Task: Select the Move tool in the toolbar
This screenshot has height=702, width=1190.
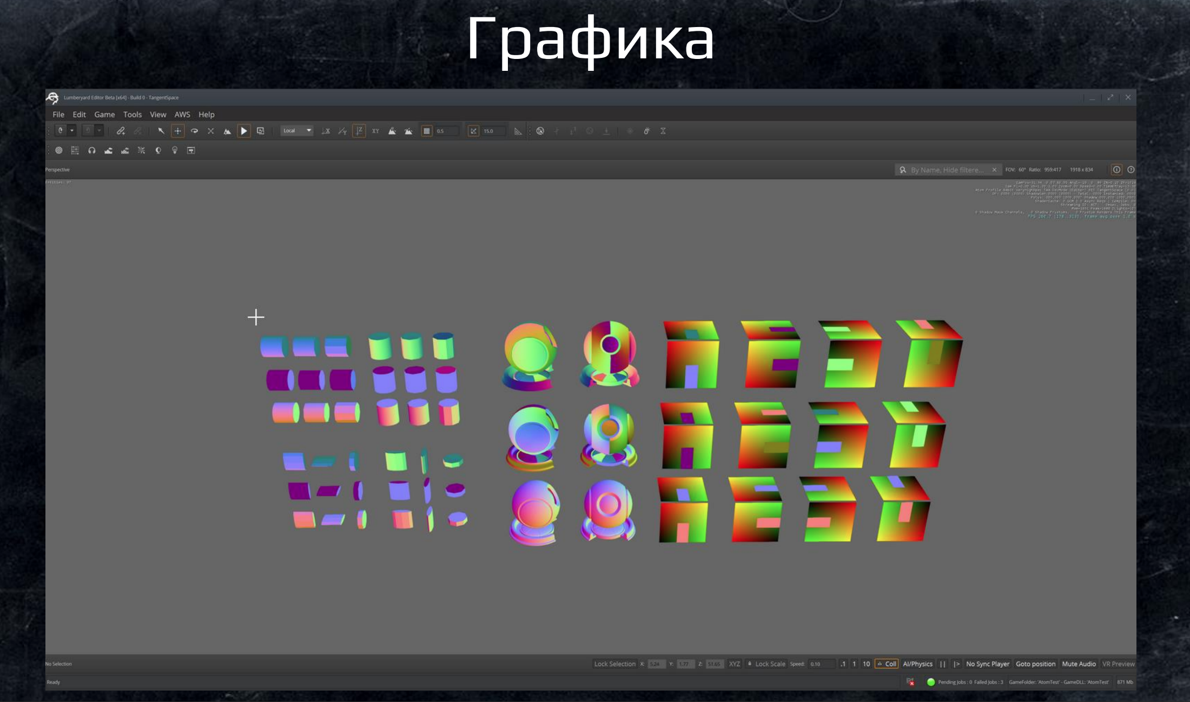Action: pyautogui.click(x=177, y=130)
